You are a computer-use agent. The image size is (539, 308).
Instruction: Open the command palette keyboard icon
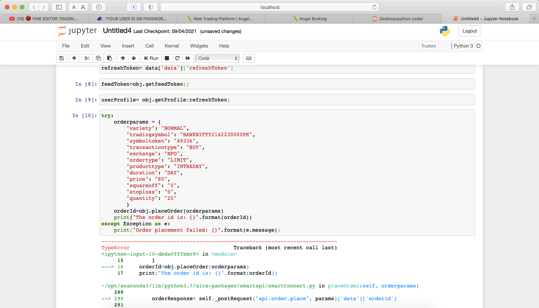coord(249,58)
